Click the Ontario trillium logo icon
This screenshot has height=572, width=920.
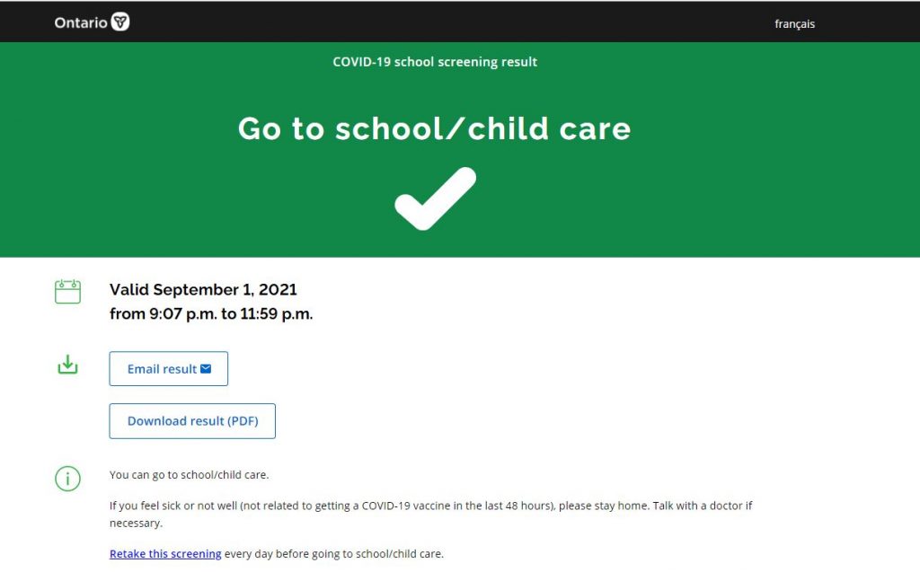click(120, 22)
